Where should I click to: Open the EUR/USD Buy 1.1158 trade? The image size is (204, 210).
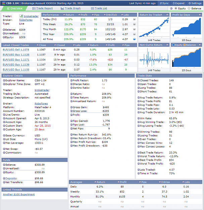[16, 70]
